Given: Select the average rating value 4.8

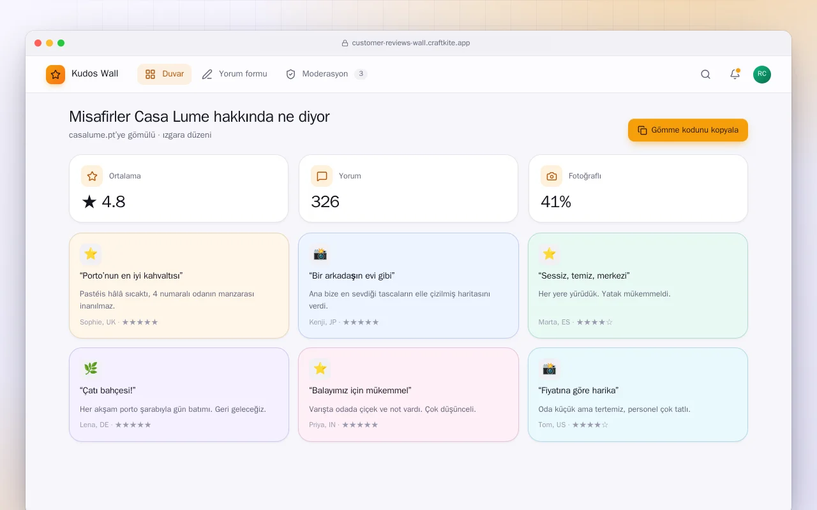Looking at the screenshot, I should click(103, 202).
